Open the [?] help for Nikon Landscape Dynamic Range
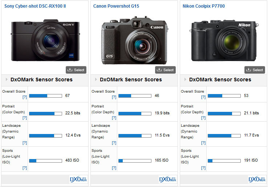The height and width of the screenshot is (187, 268). [x=203, y=143]
